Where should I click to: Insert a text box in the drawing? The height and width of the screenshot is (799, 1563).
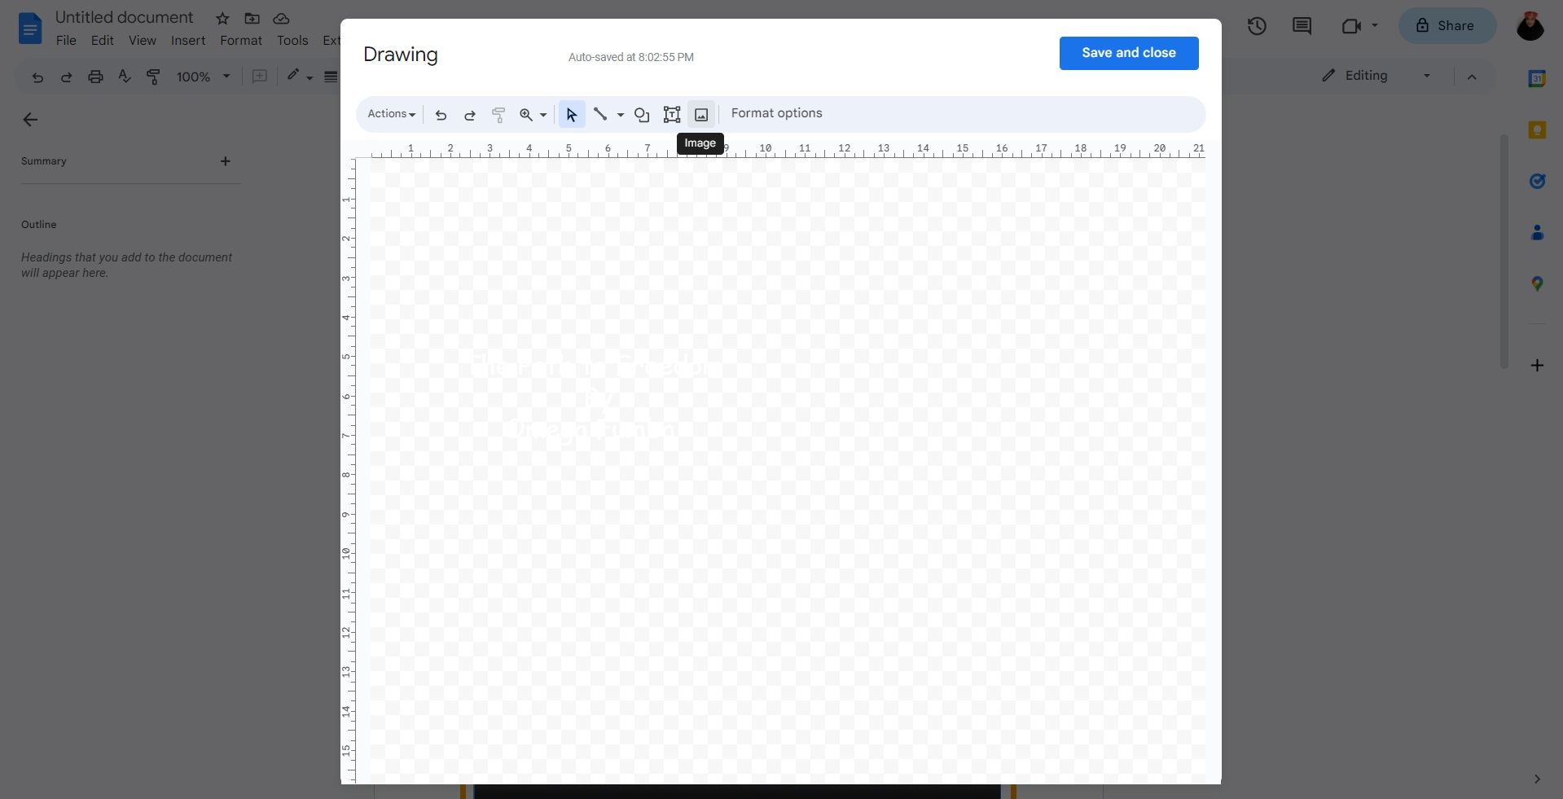coord(671,114)
